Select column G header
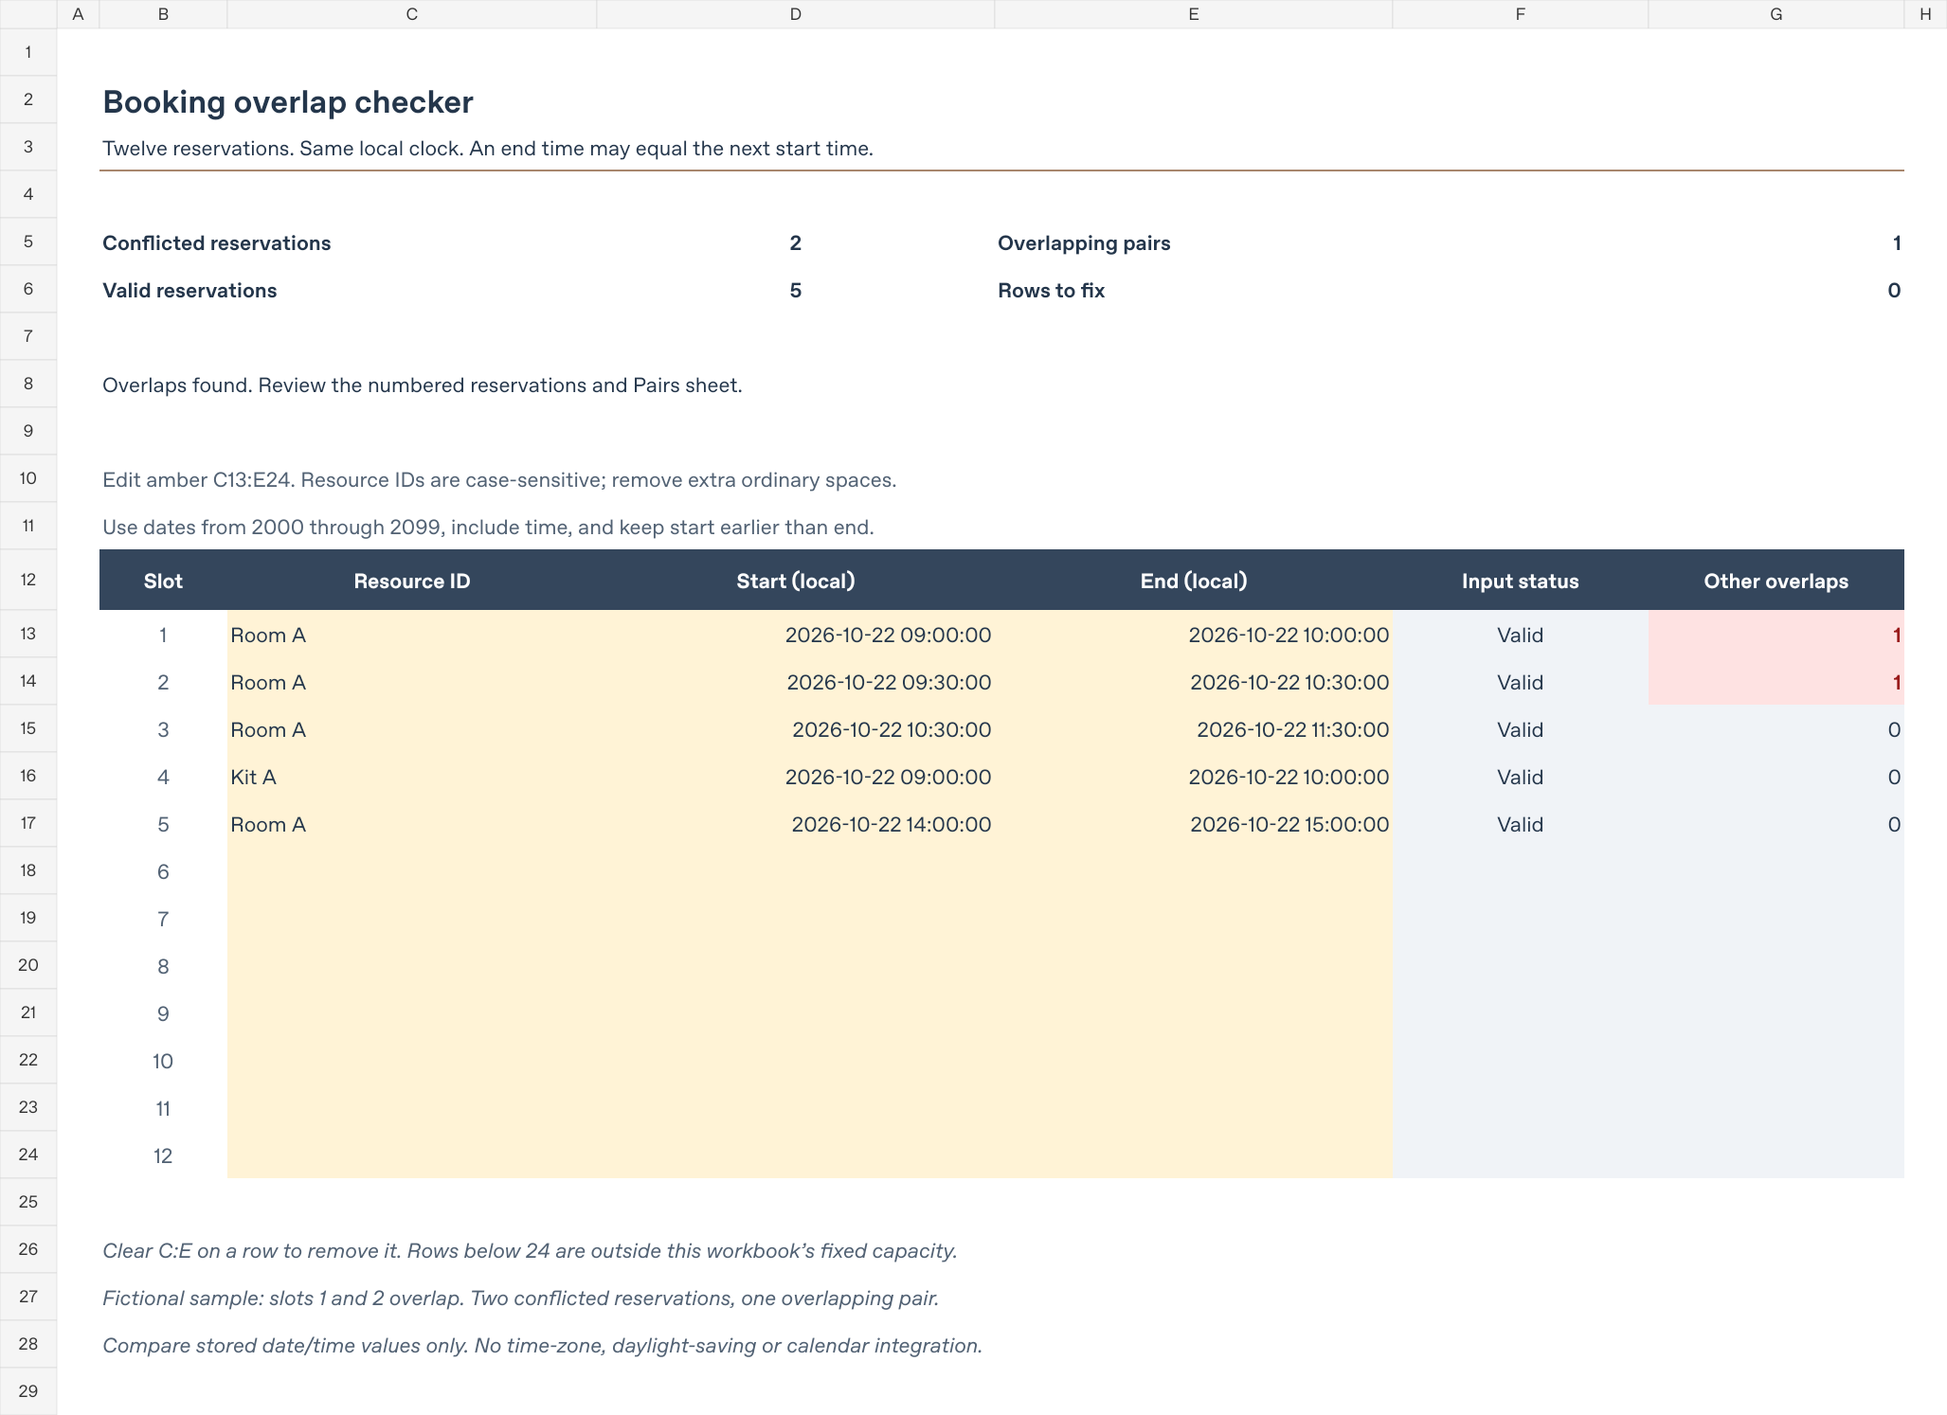The height and width of the screenshot is (1415, 1947). coord(1776,14)
